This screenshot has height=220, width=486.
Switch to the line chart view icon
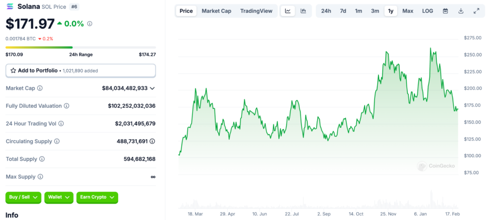[x=288, y=11]
